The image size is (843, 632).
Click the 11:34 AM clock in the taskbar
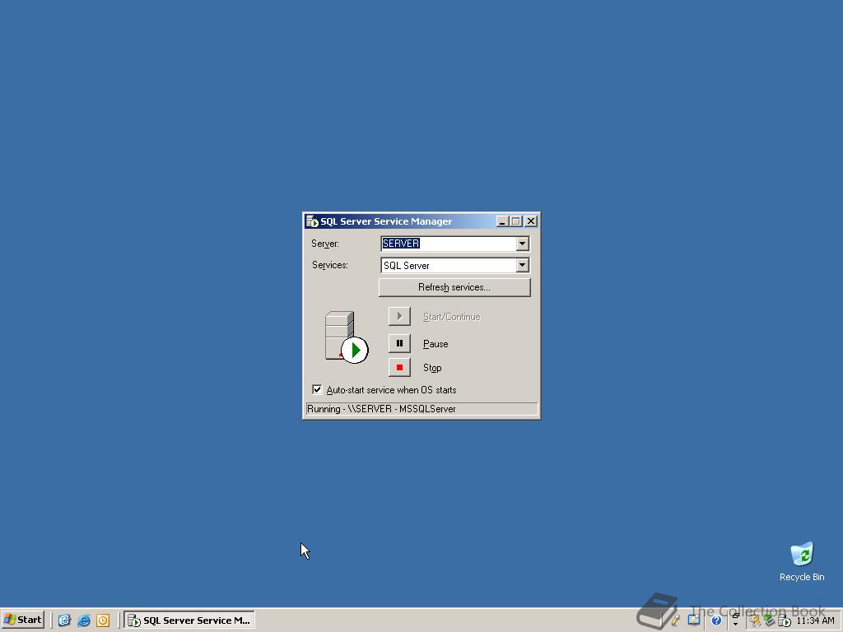tap(815, 620)
